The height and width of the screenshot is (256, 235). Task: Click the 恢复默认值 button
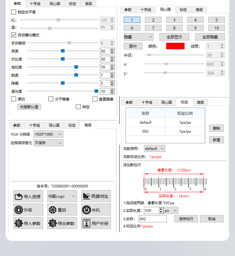(x=29, y=107)
